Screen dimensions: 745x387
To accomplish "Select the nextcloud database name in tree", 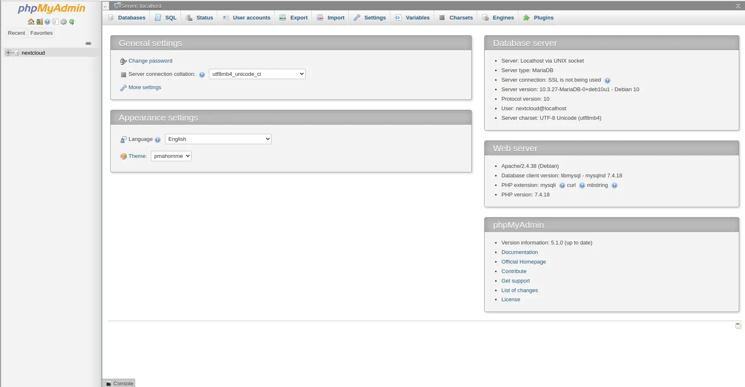I will pyautogui.click(x=33, y=53).
